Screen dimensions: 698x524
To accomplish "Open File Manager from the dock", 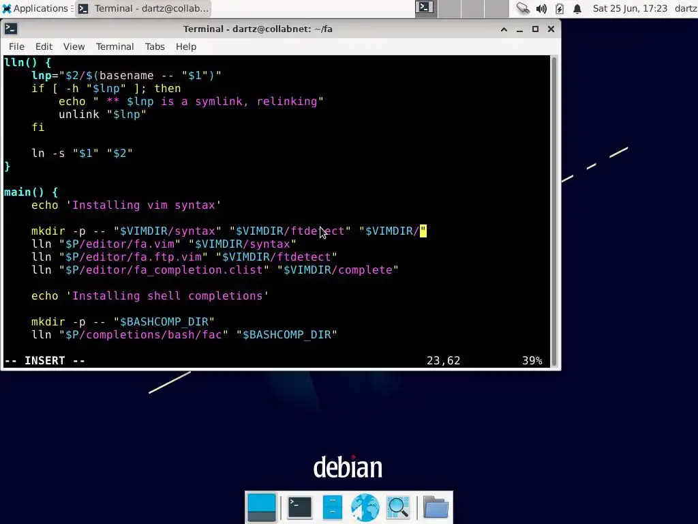I will [x=333, y=508].
